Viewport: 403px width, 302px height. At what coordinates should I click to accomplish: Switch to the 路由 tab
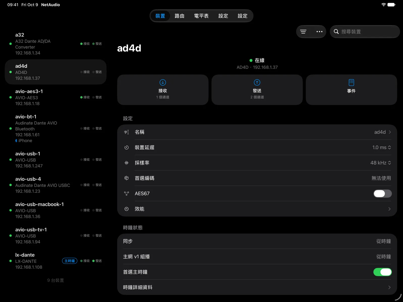point(180,16)
